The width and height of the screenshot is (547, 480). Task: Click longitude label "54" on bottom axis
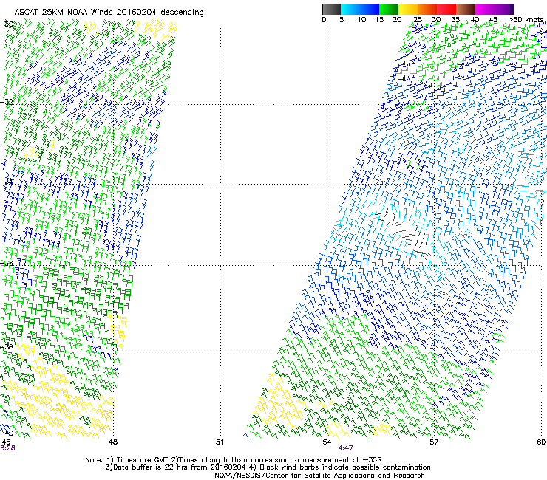pos(327,442)
